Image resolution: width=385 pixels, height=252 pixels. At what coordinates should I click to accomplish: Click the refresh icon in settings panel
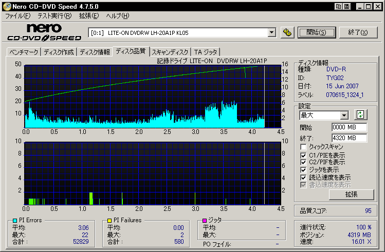360,115
